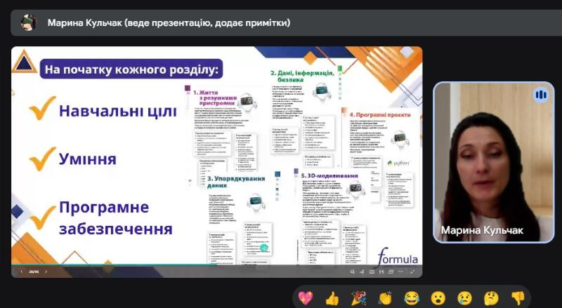
Task: Send the clapping hands reaction
Action: point(385,297)
